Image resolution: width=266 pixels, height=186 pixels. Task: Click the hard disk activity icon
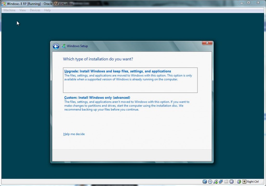[205, 182]
